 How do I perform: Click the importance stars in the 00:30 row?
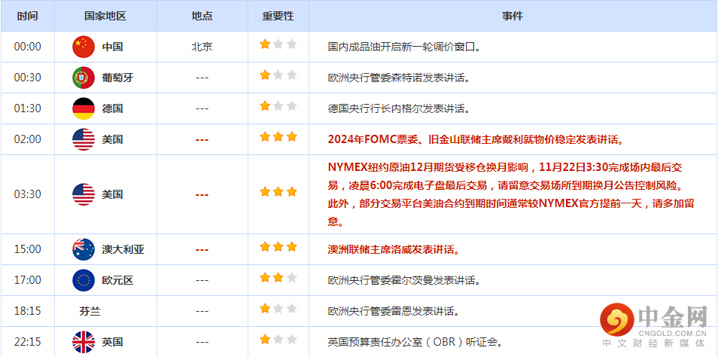point(278,75)
